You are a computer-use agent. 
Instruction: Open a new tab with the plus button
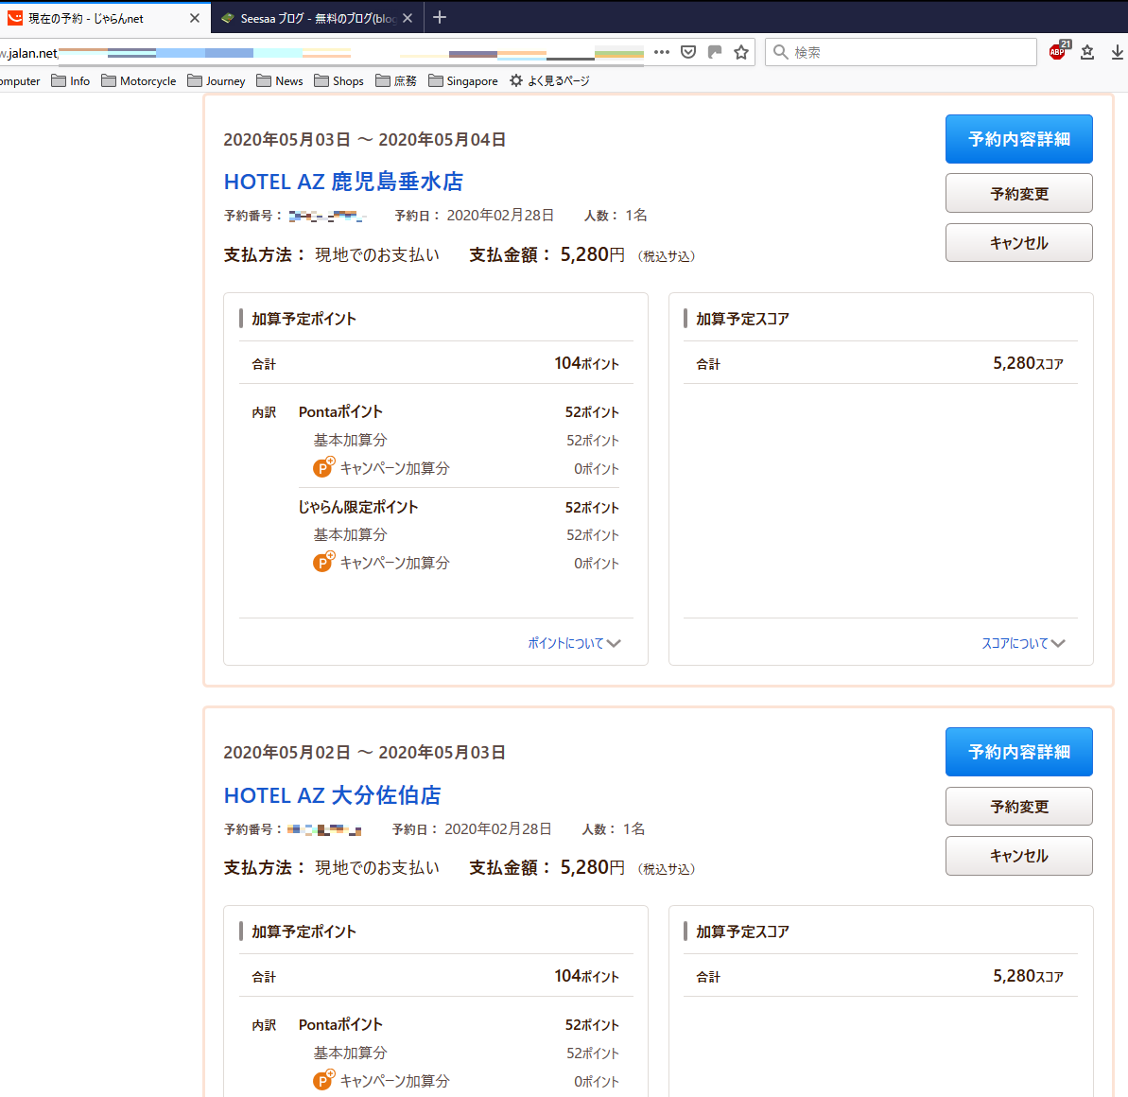pyautogui.click(x=440, y=17)
